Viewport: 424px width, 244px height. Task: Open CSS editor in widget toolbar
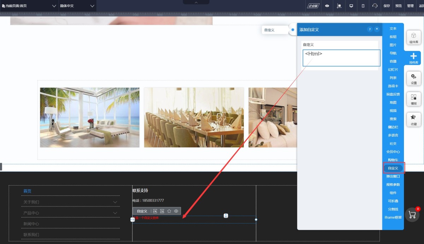click(162, 211)
